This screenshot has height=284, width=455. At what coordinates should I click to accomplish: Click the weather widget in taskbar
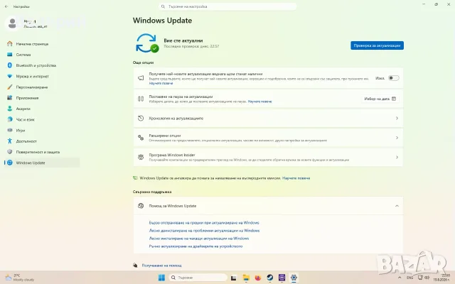click(20, 278)
